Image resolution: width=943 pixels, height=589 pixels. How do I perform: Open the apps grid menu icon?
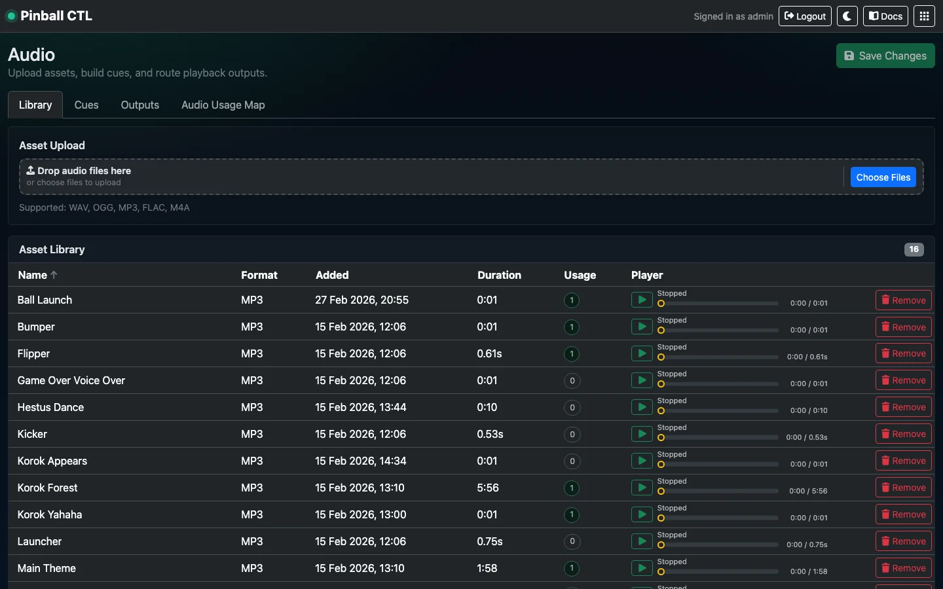pyautogui.click(x=924, y=16)
